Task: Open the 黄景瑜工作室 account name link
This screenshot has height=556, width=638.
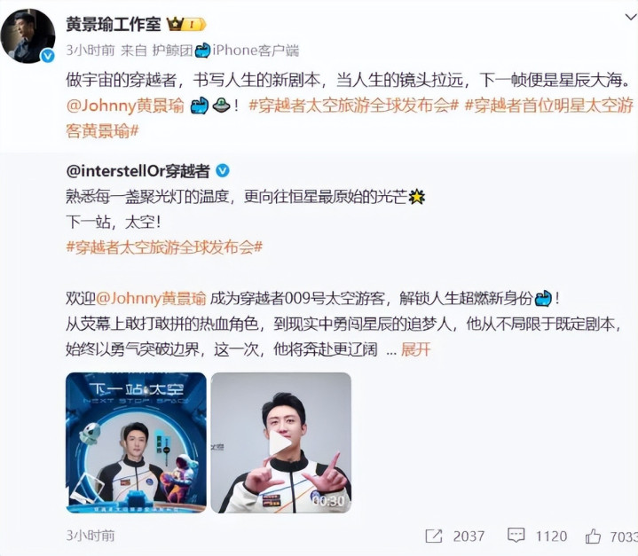Action: pos(114,25)
